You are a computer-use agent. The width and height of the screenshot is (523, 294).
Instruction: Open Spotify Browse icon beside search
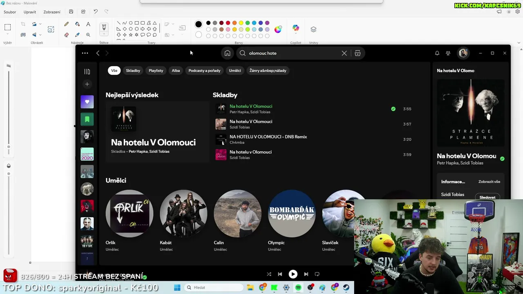(x=358, y=53)
